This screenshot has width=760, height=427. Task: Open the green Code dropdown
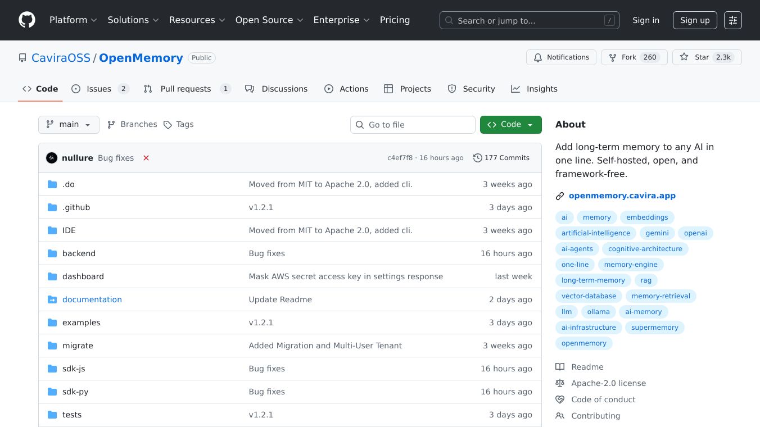510,125
